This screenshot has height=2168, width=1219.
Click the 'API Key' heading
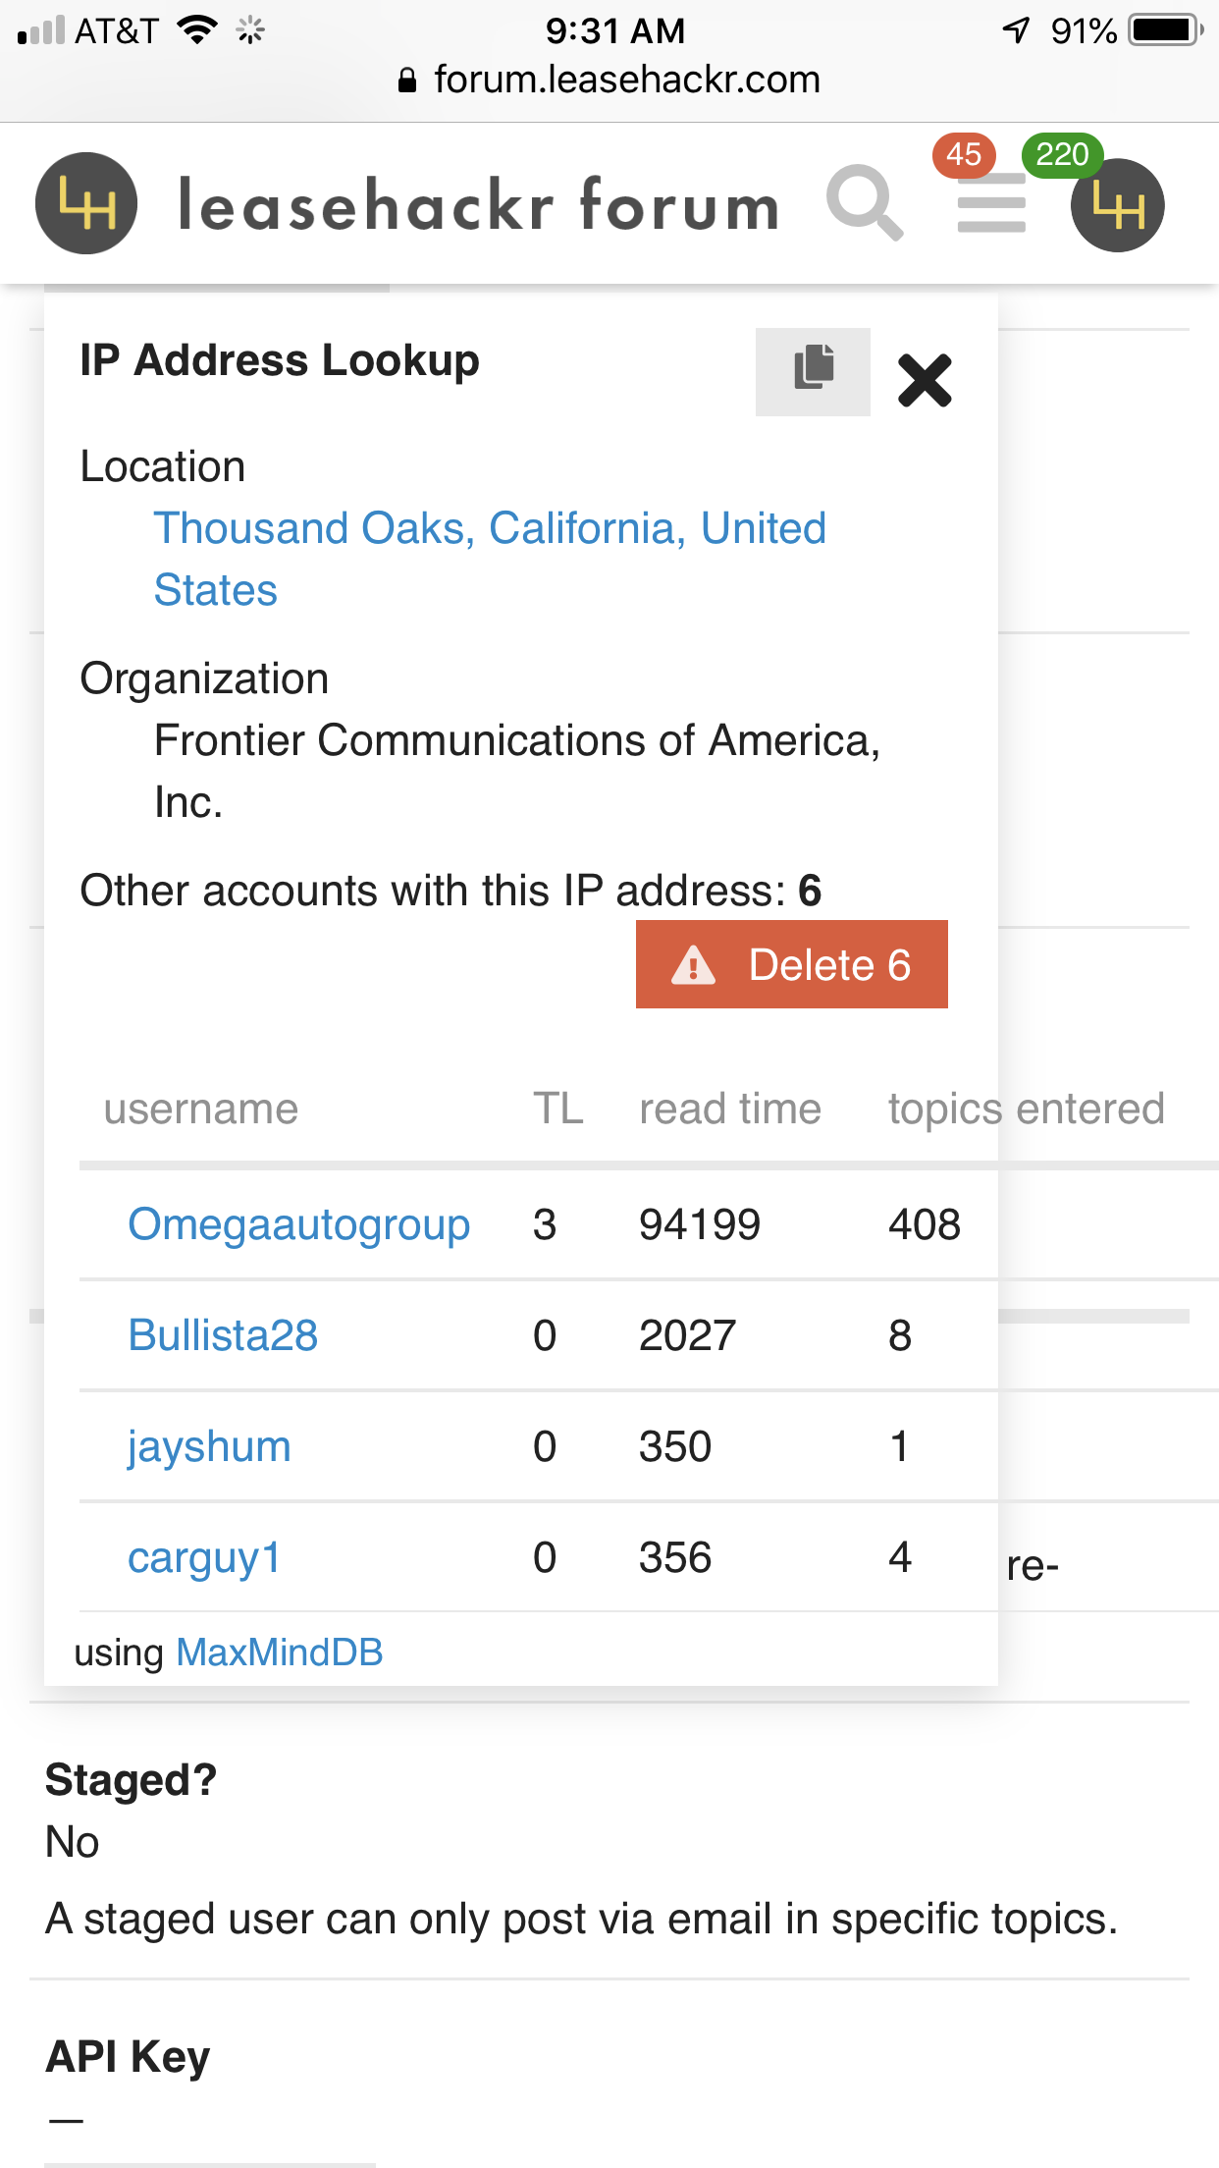(x=129, y=2056)
